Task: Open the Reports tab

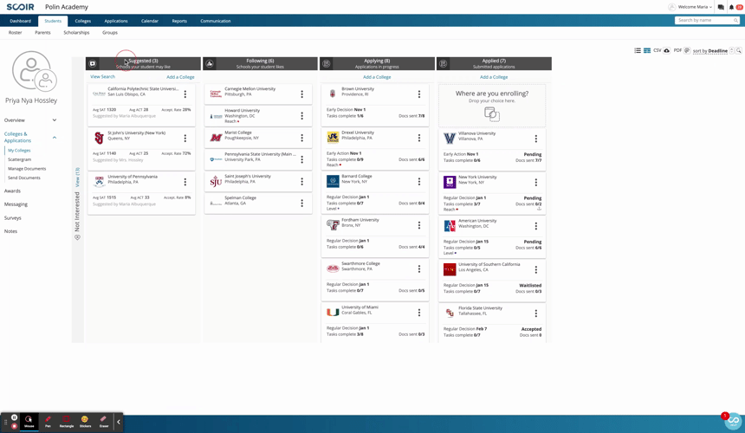Action: (x=179, y=21)
